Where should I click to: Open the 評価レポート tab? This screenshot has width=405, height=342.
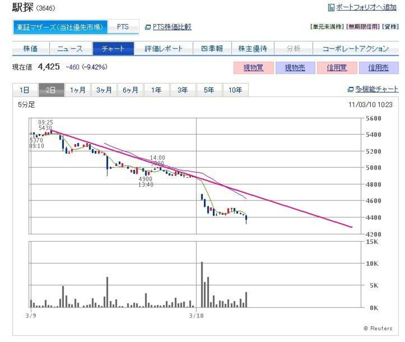(x=164, y=49)
